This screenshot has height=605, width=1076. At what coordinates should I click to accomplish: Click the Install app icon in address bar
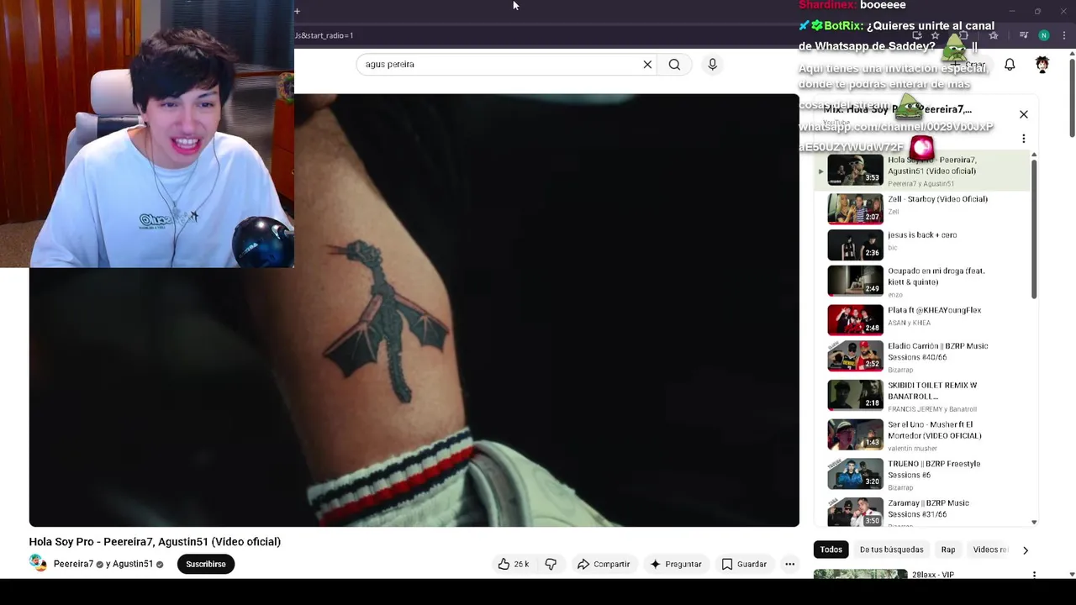(917, 35)
